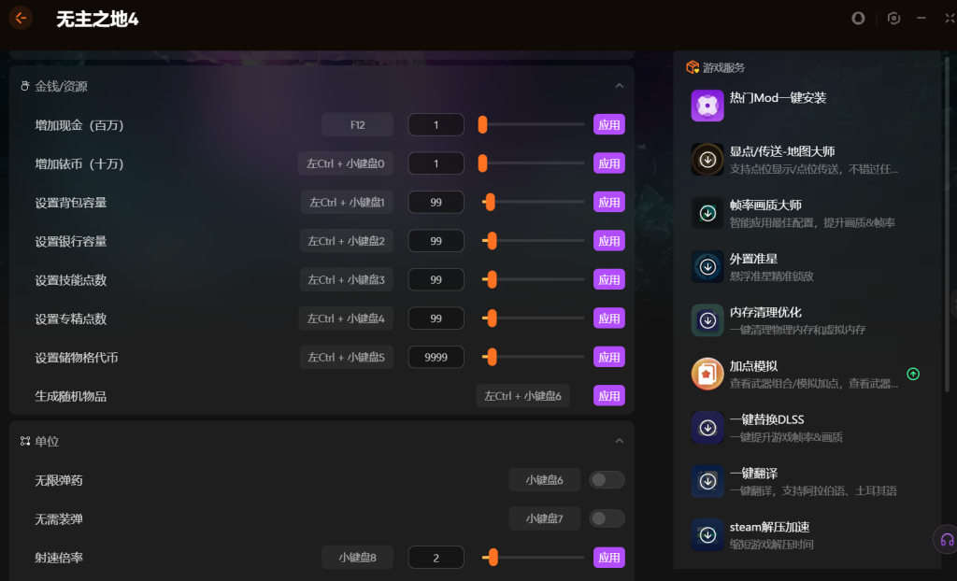Open the 热门Mod一键安装 service icon
The height and width of the screenshot is (581, 957).
coord(707,106)
